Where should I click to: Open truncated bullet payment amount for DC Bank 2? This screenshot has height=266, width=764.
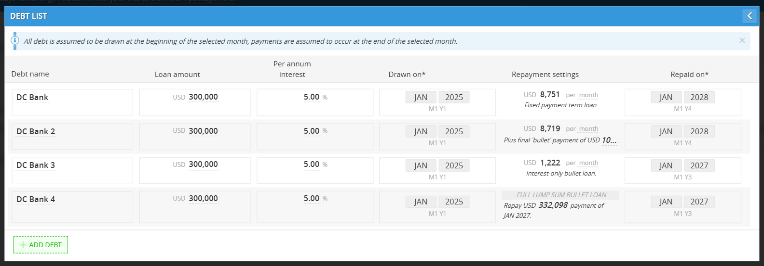point(610,140)
